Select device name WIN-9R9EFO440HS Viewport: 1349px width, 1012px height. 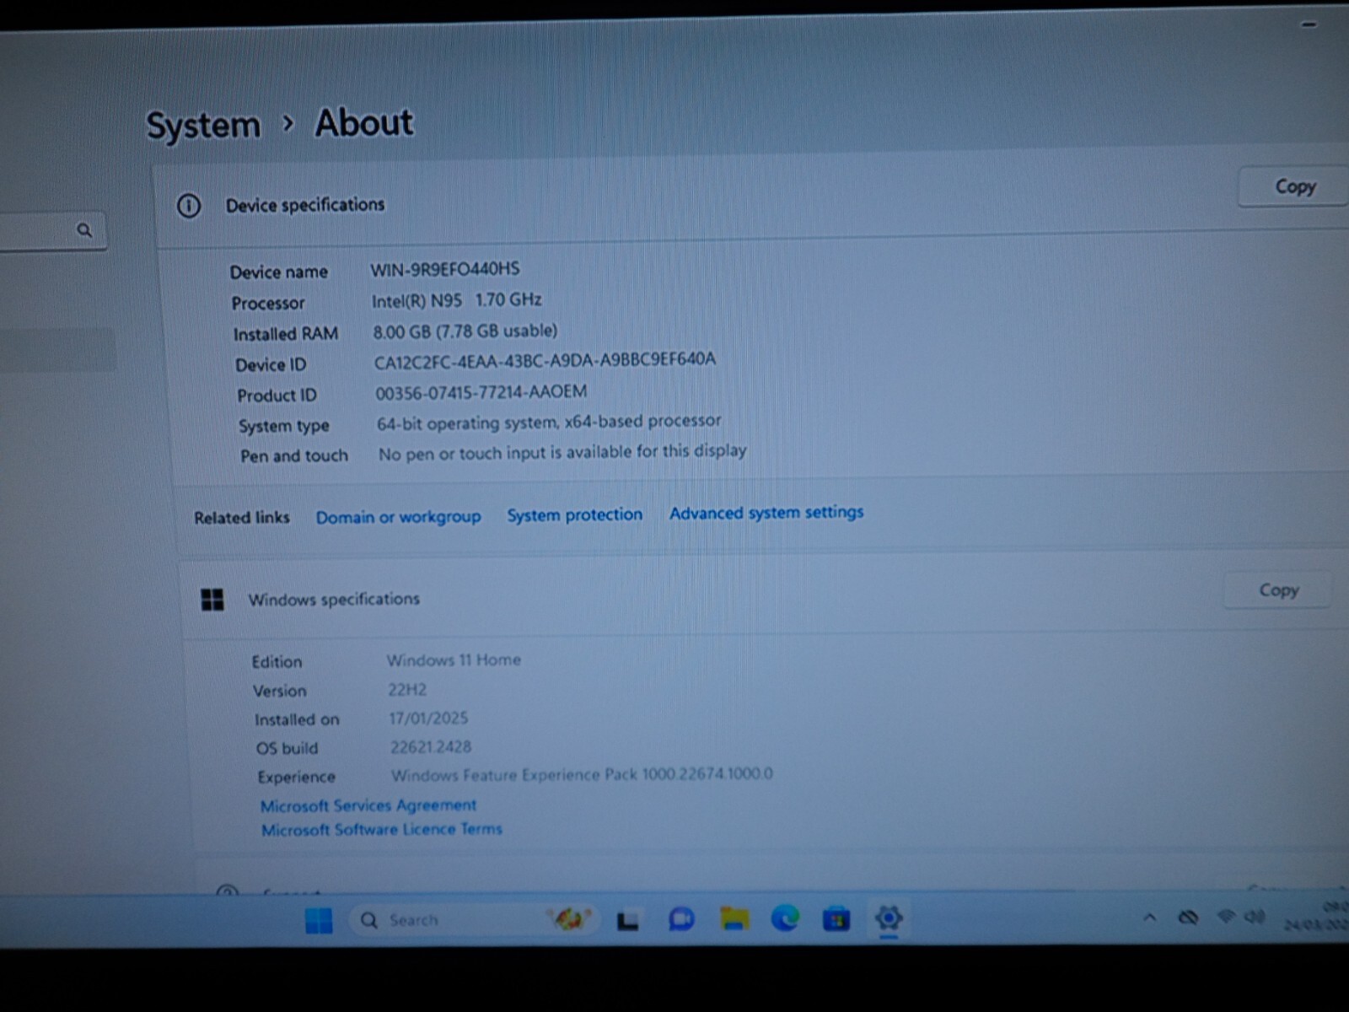tap(445, 269)
